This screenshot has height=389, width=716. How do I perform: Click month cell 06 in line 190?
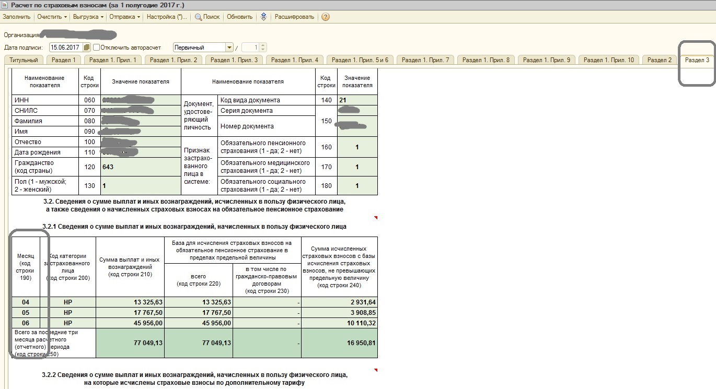pyautogui.click(x=25, y=323)
